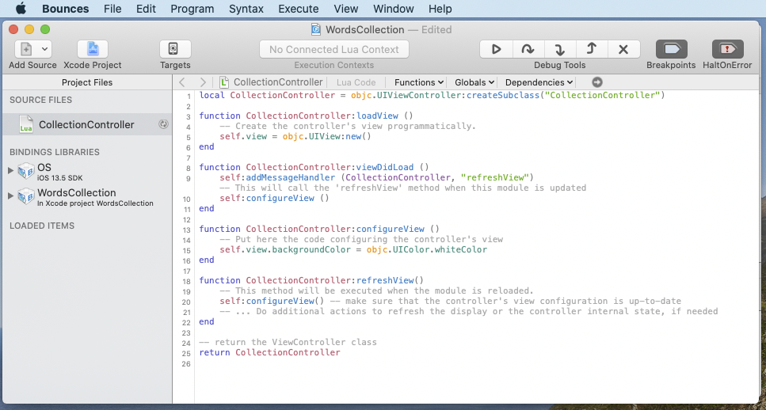Click the Stop debug X icon

pos(623,49)
